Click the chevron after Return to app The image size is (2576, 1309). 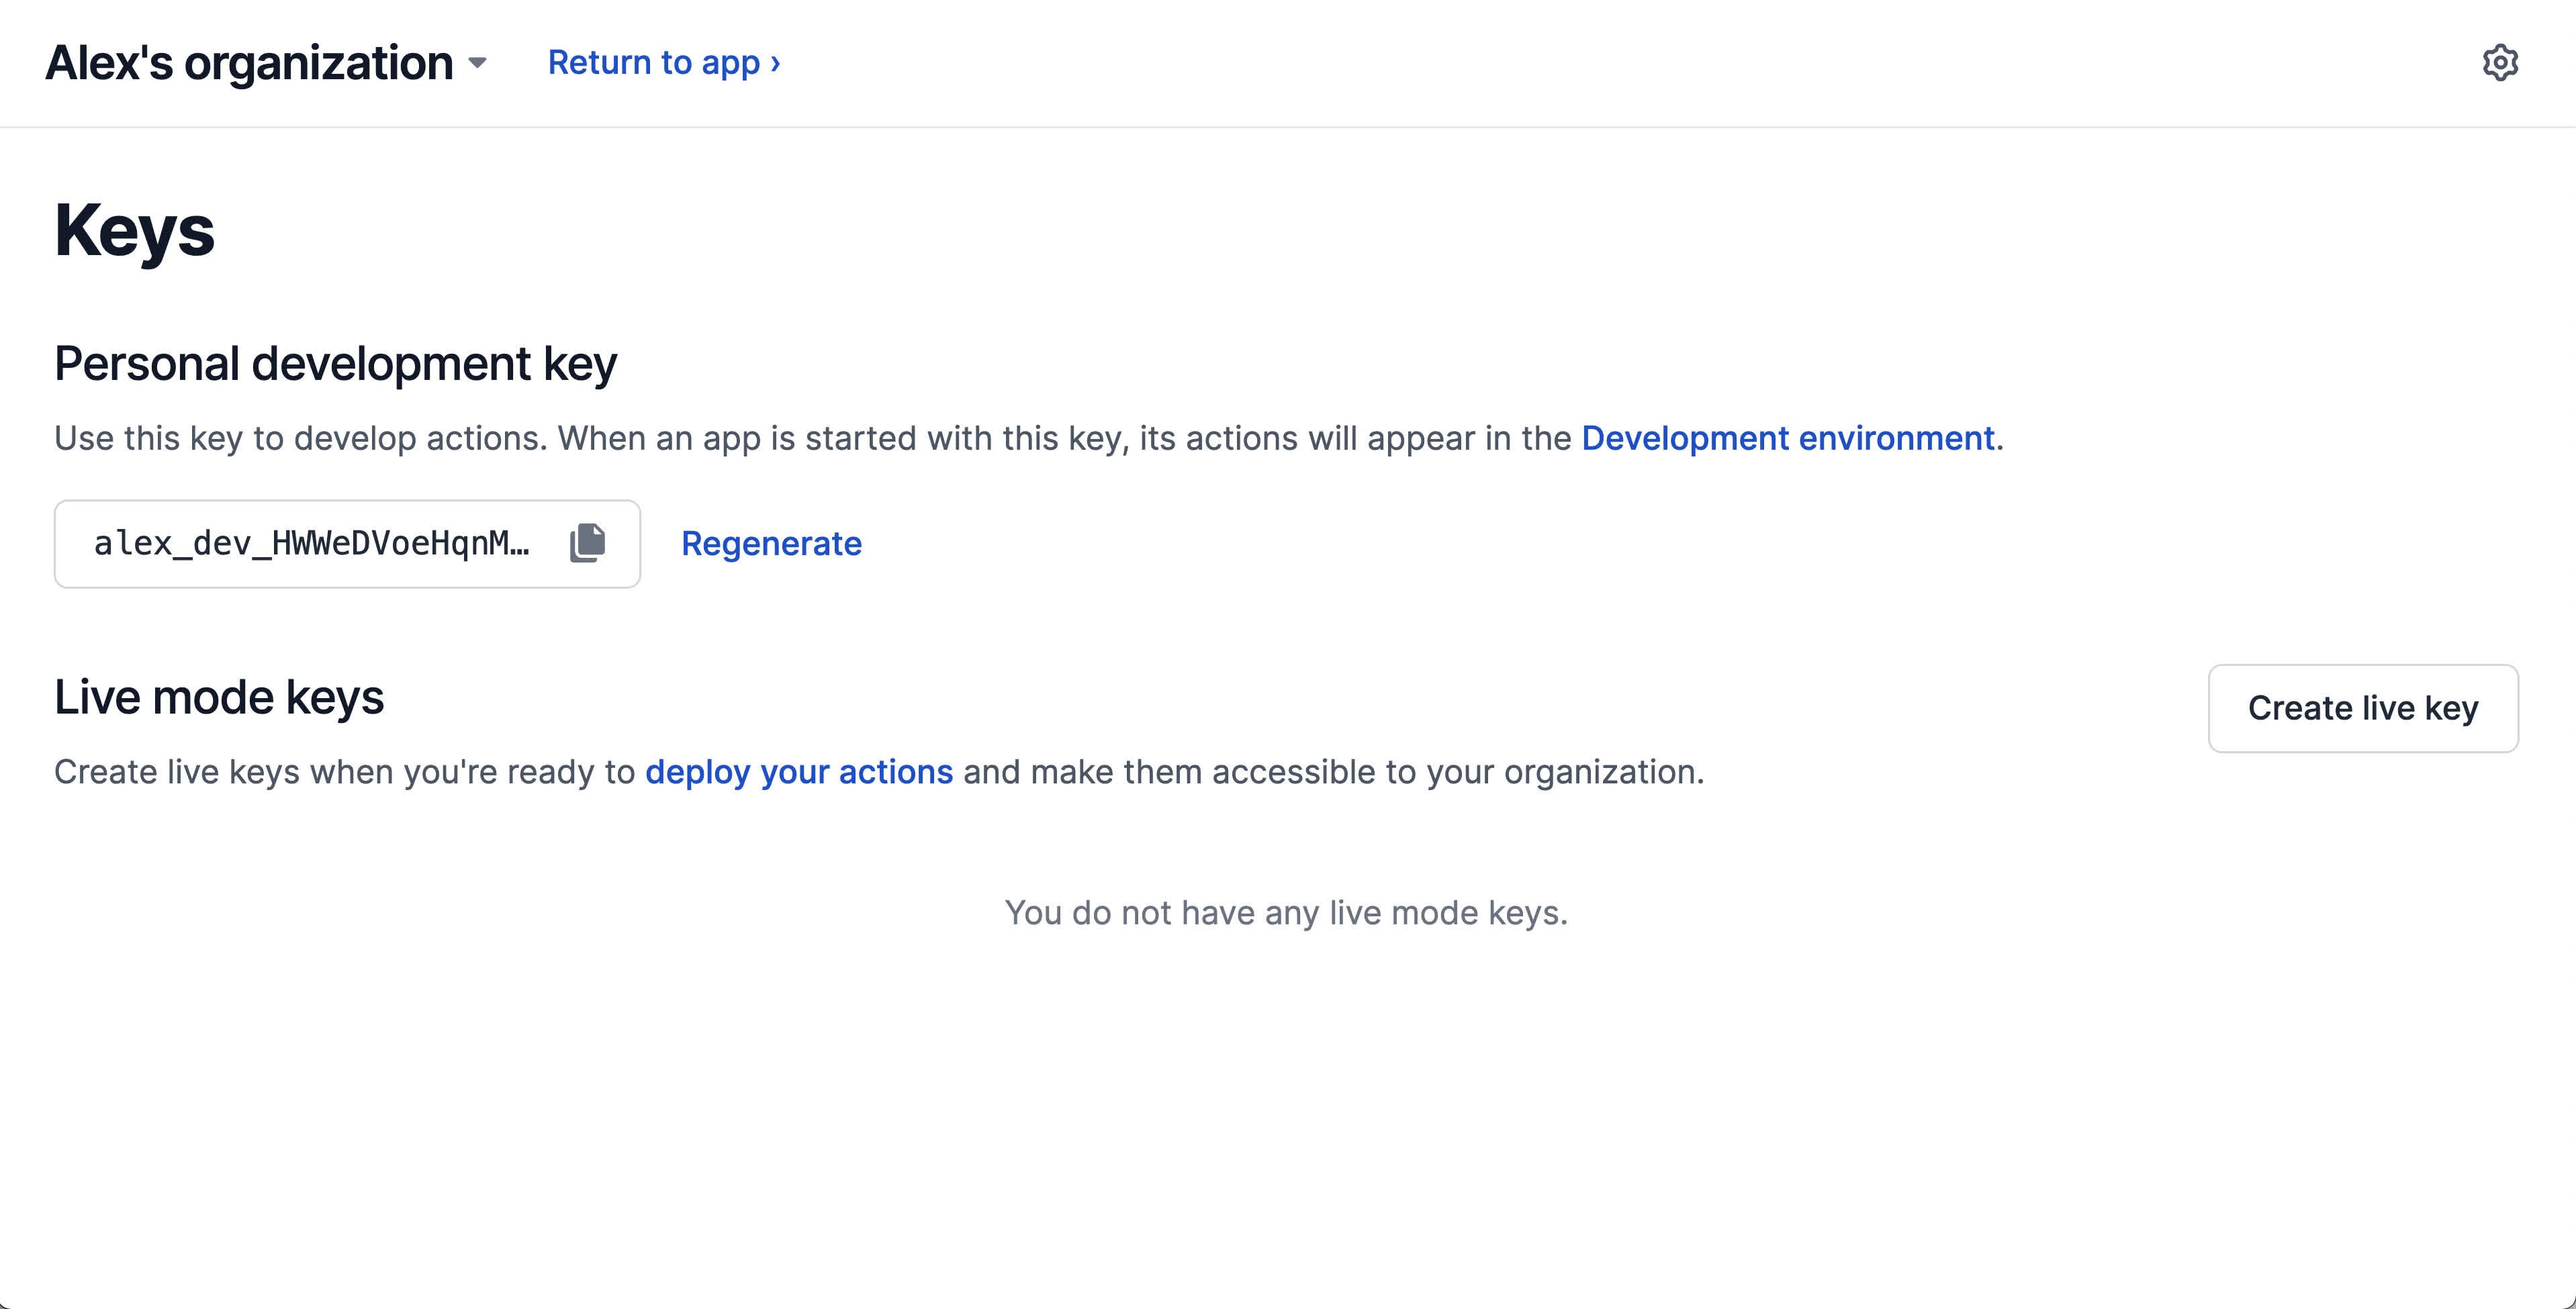[x=775, y=63]
